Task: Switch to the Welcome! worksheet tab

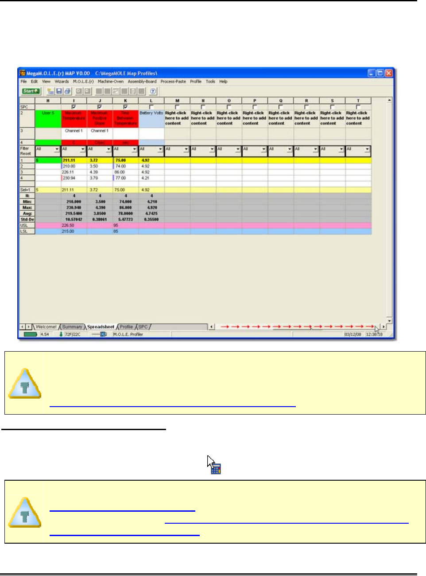Action: pyautogui.click(x=46, y=327)
